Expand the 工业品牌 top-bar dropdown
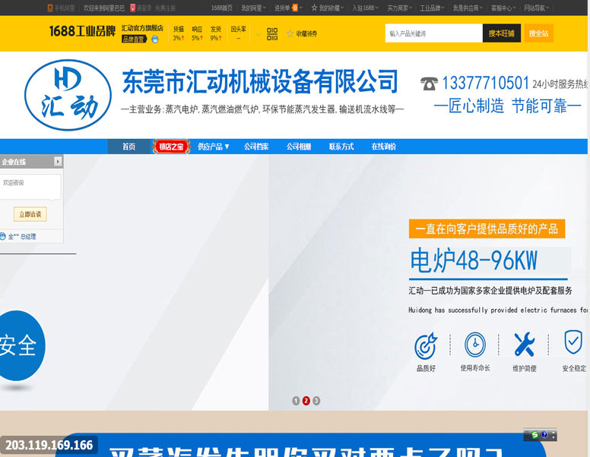The image size is (590, 457). pos(432,8)
